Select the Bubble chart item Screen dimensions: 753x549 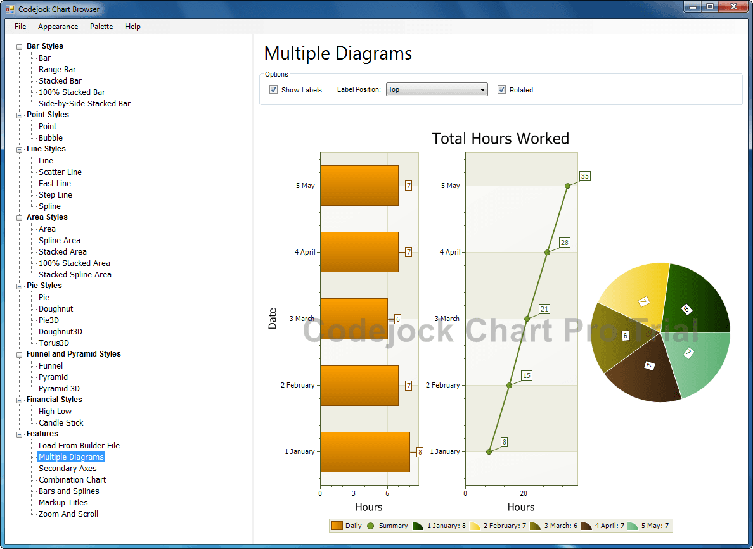point(51,138)
